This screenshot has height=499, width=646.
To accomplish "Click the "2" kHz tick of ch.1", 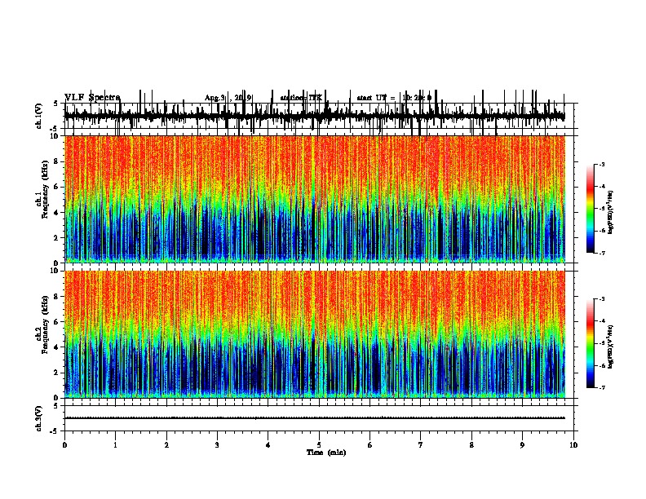I will pos(56,238).
